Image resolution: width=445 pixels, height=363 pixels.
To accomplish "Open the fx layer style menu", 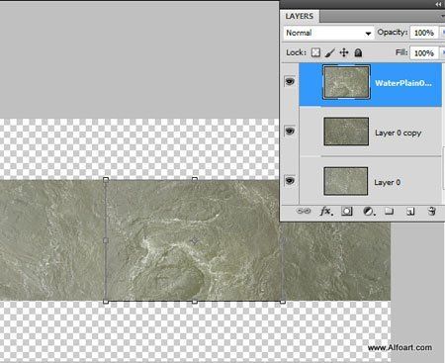I will click(x=326, y=211).
